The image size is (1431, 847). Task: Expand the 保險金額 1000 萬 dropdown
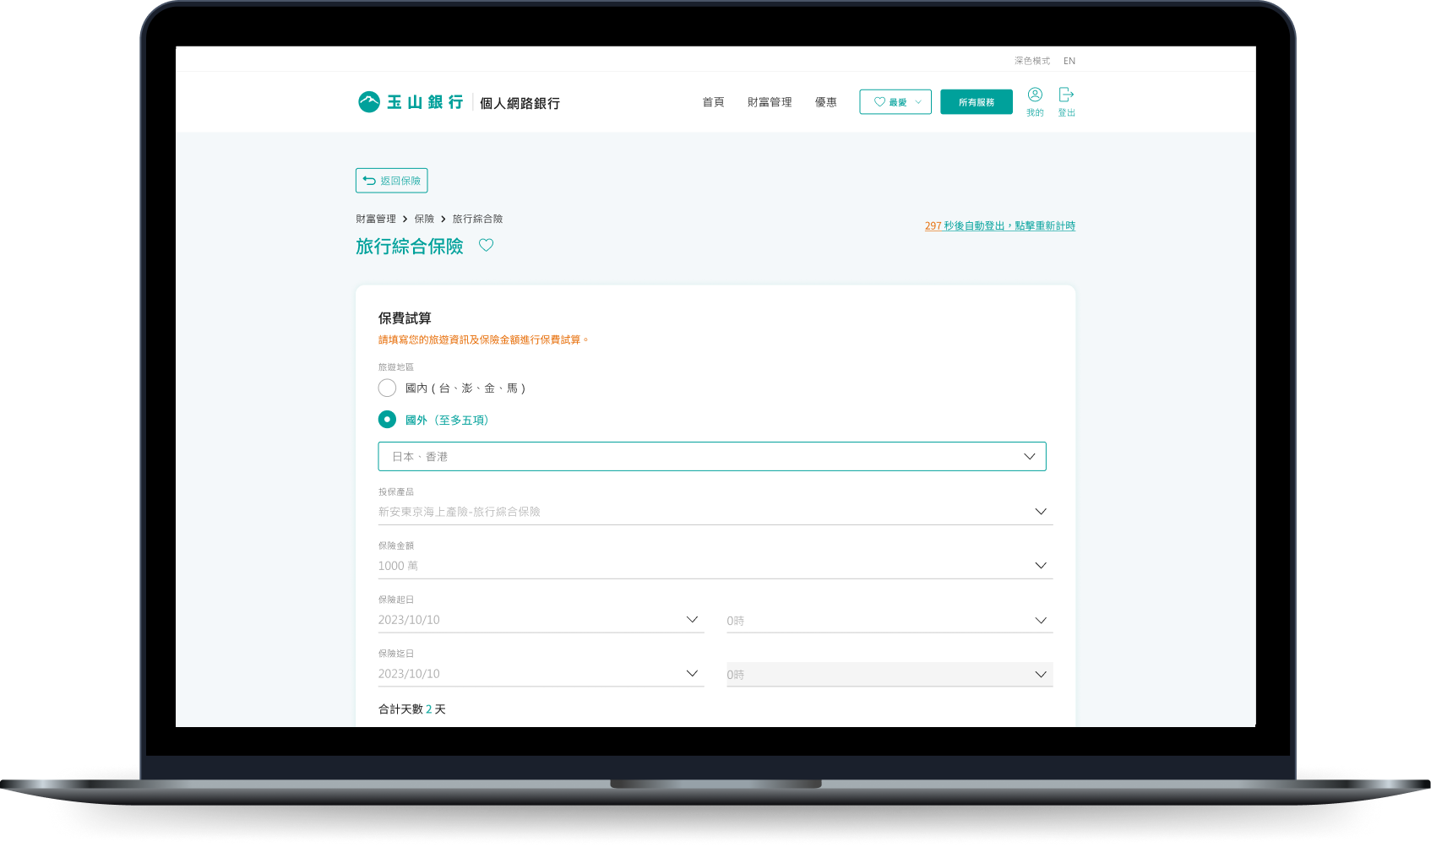click(715, 566)
